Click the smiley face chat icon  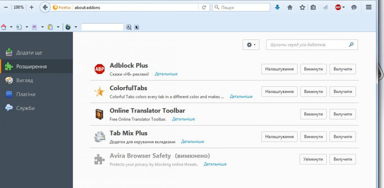[354, 7]
